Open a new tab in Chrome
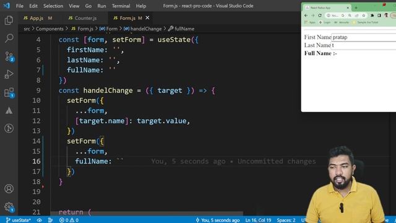396x223 pixels. tap(356, 8)
